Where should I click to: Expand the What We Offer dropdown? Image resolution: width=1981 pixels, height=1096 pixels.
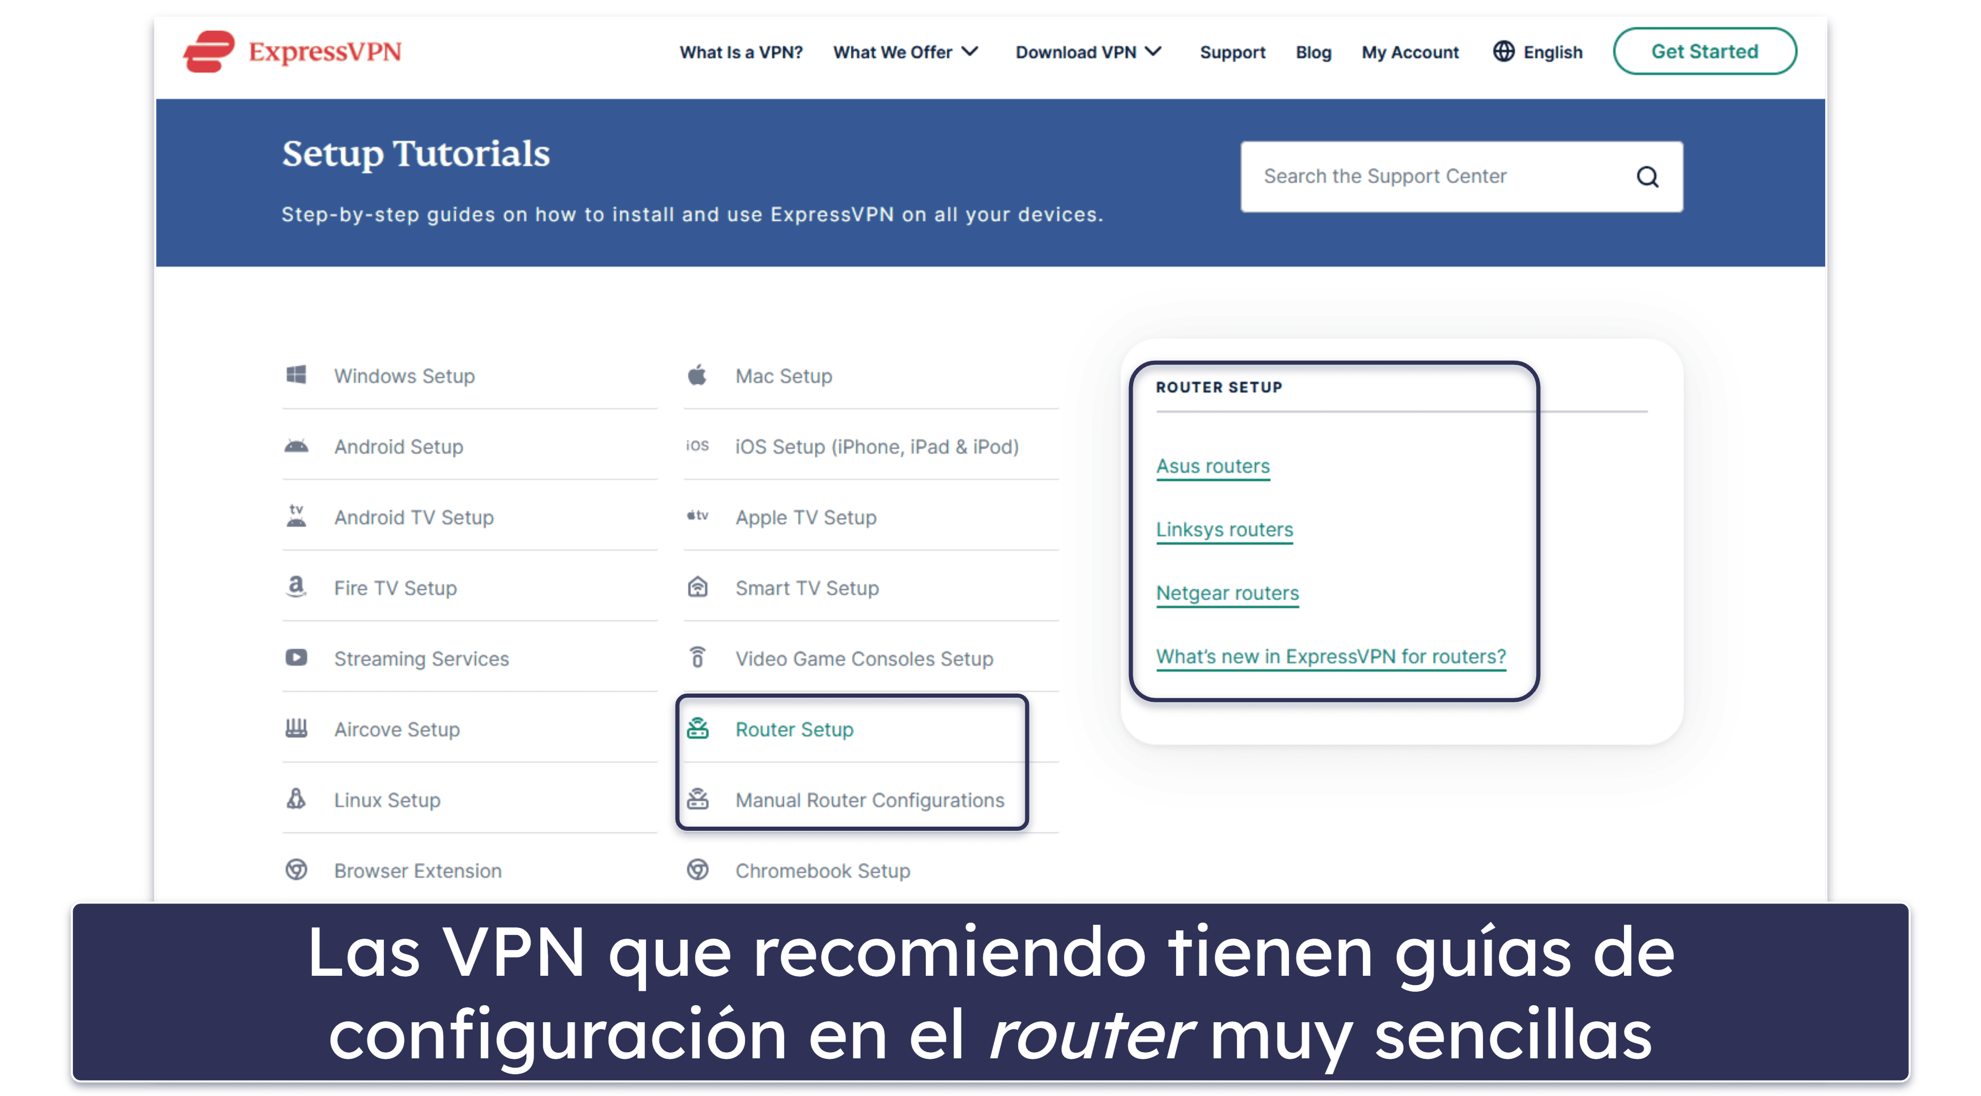906,51
